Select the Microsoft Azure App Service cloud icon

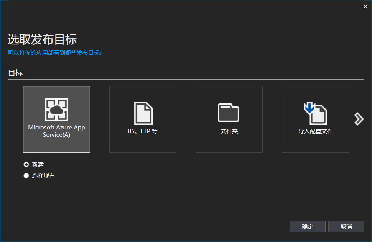coord(56,110)
